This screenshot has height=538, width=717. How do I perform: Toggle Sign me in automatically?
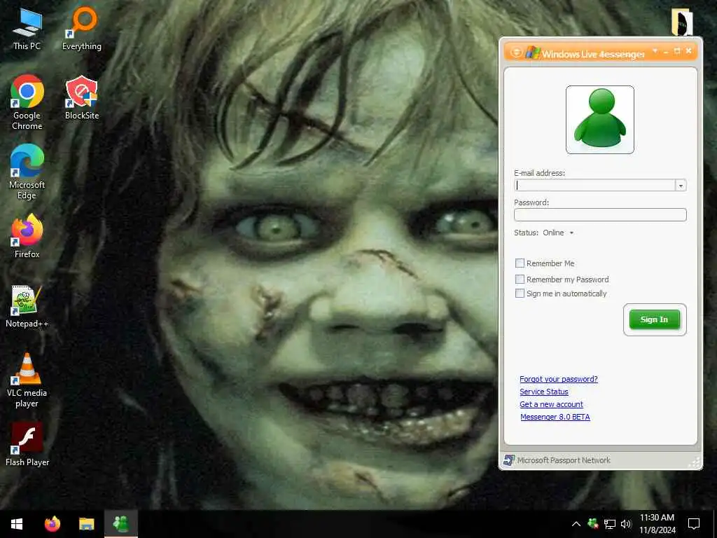coord(520,294)
